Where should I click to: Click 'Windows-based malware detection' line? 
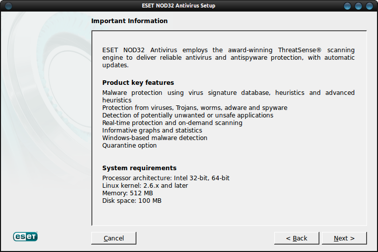click(155, 138)
